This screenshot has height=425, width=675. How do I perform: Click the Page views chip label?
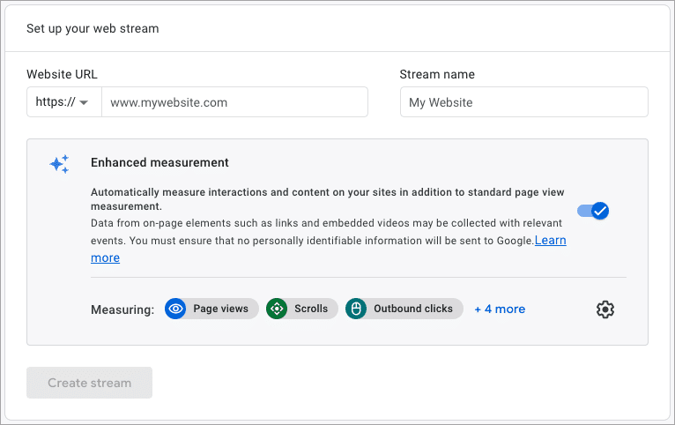(x=220, y=309)
